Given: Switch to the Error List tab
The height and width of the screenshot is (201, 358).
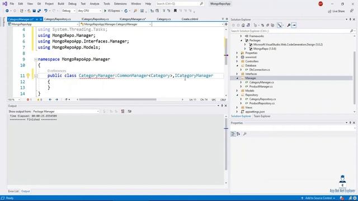Looking at the screenshot, I should coord(13,191).
